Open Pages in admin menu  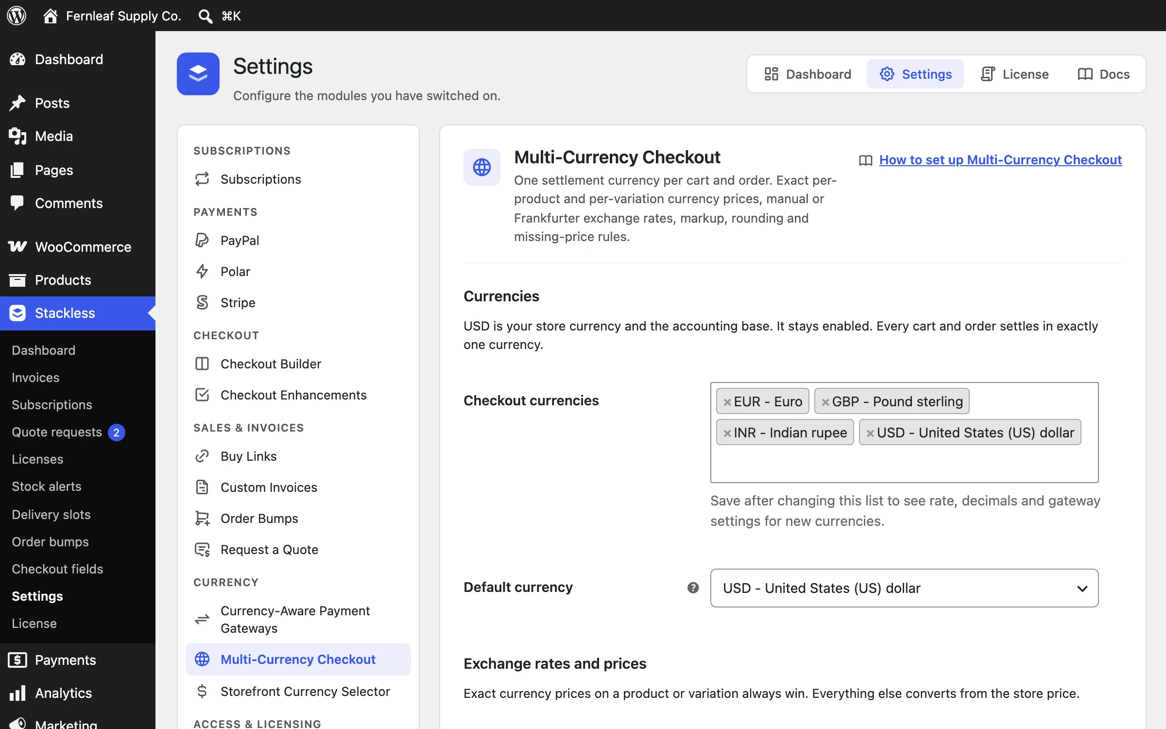click(x=78, y=170)
